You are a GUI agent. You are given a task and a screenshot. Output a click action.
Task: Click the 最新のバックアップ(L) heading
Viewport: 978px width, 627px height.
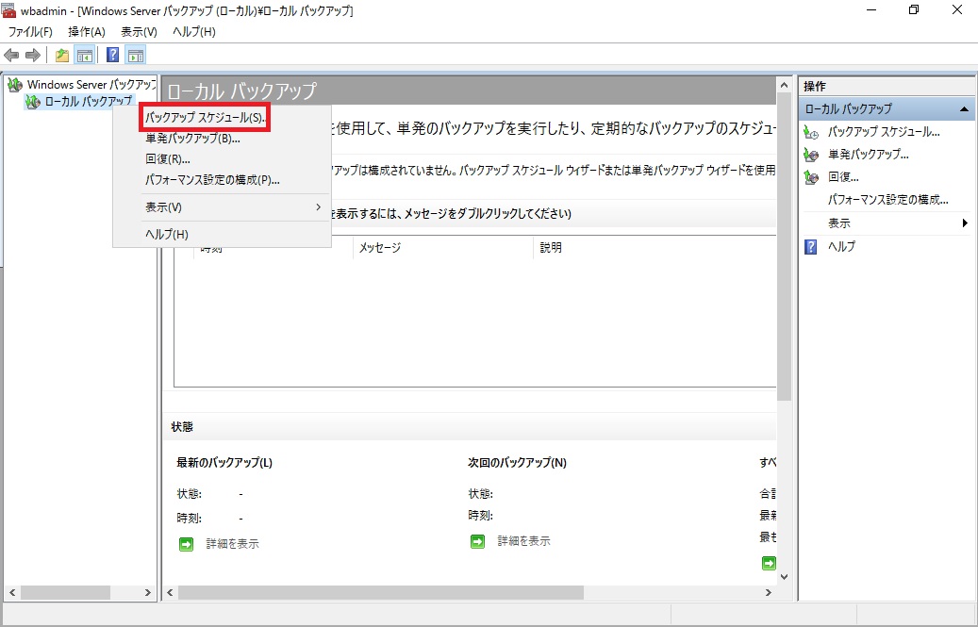click(224, 462)
